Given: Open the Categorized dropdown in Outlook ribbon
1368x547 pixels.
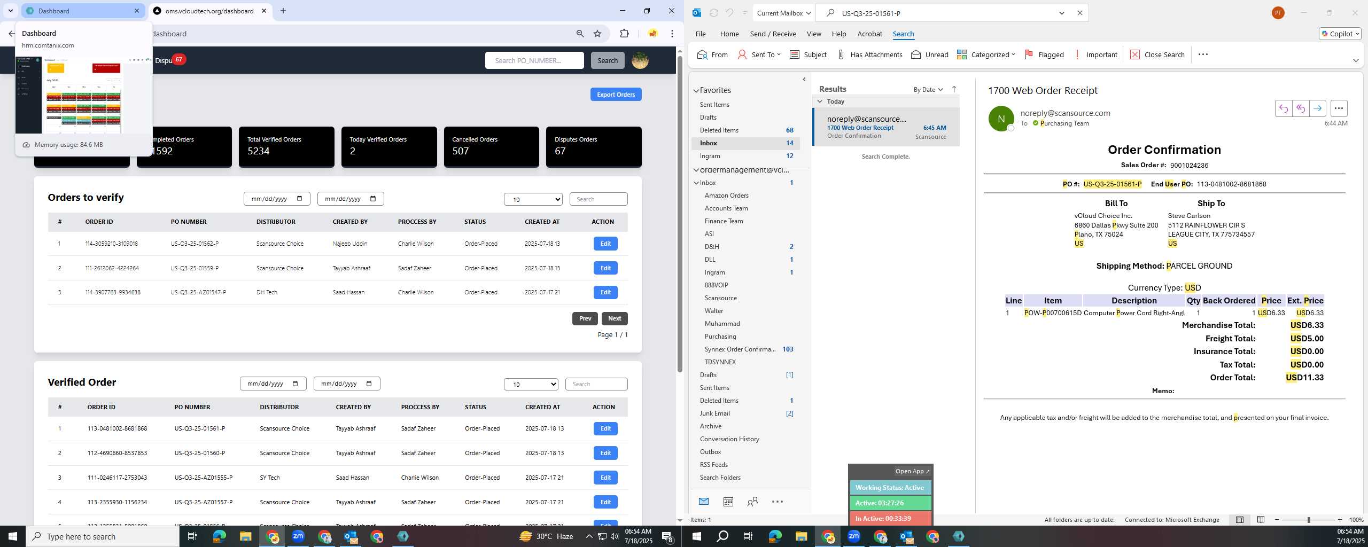Looking at the screenshot, I should tap(986, 54).
